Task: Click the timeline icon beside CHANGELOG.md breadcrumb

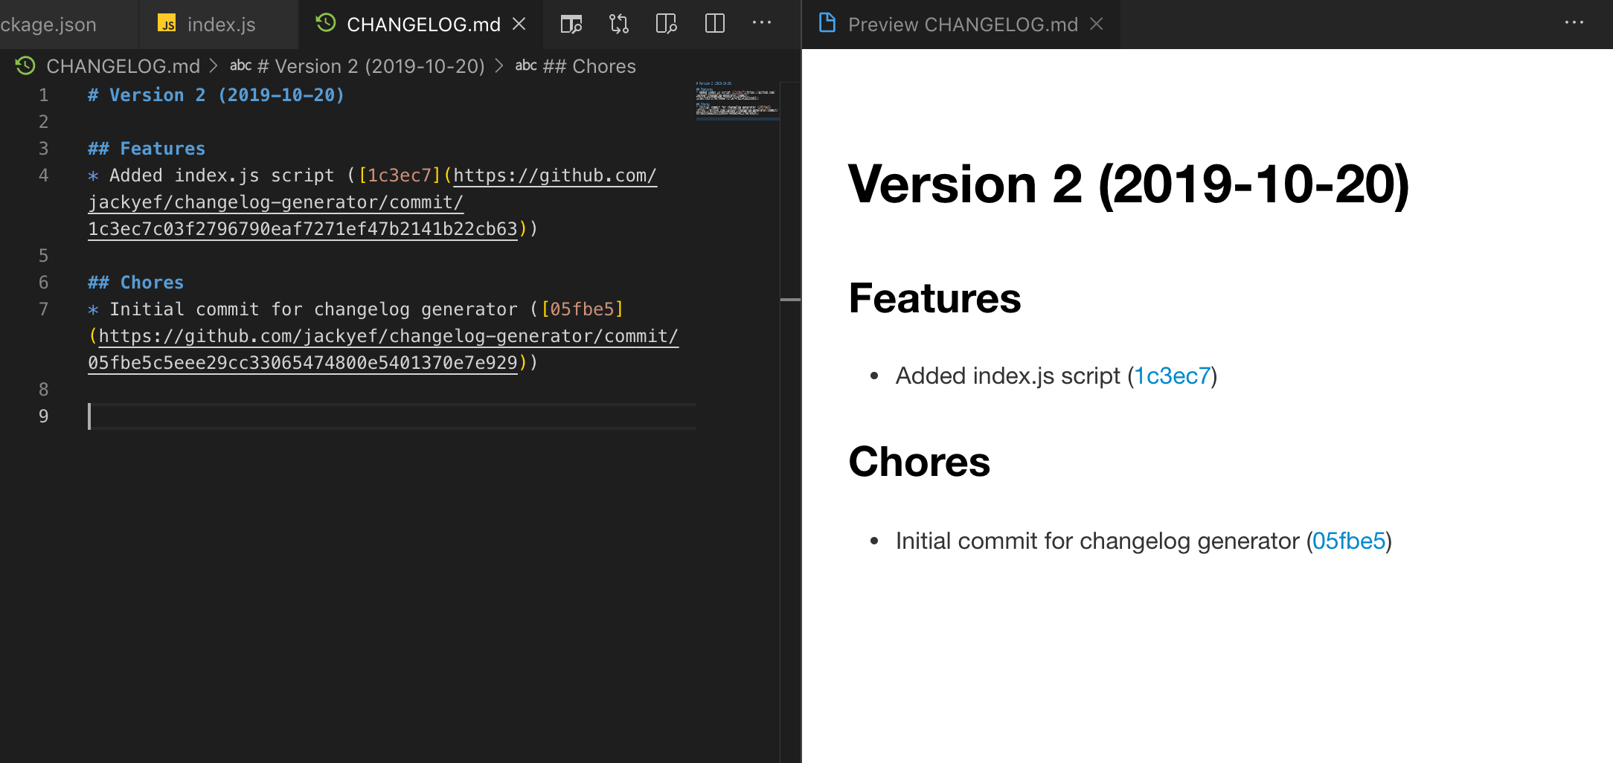Action: click(25, 66)
